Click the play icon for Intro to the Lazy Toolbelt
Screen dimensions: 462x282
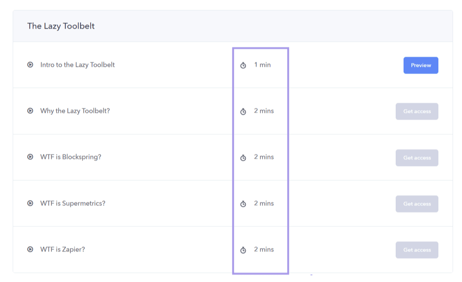pos(30,64)
